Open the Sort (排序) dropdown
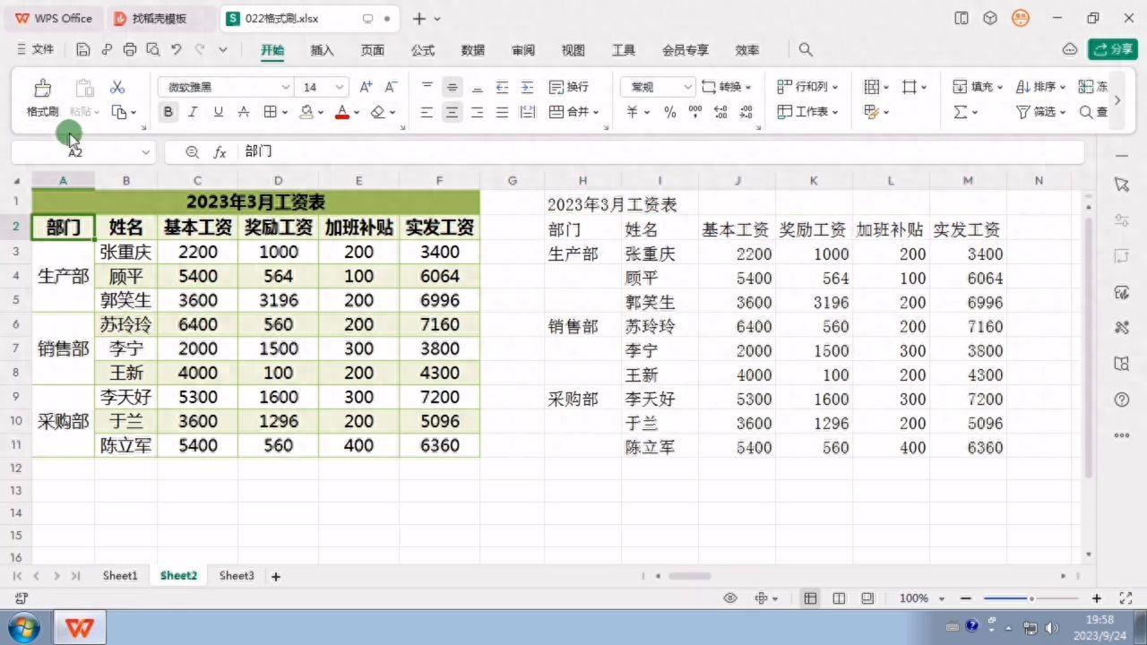This screenshot has width=1147, height=645. point(1040,87)
